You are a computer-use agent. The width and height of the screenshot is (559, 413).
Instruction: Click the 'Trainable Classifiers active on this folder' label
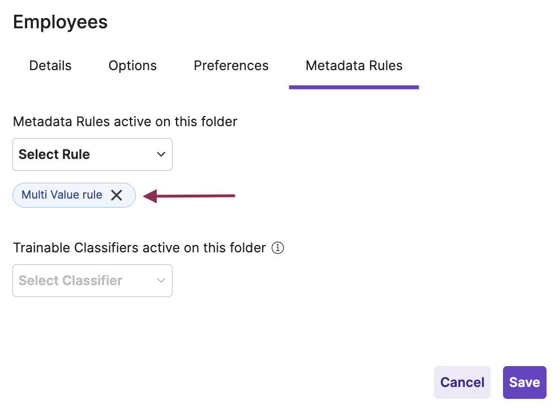click(x=139, y=248)
